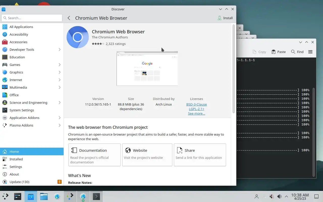Go to the Home page in sidebar

(x=32, y=151)
